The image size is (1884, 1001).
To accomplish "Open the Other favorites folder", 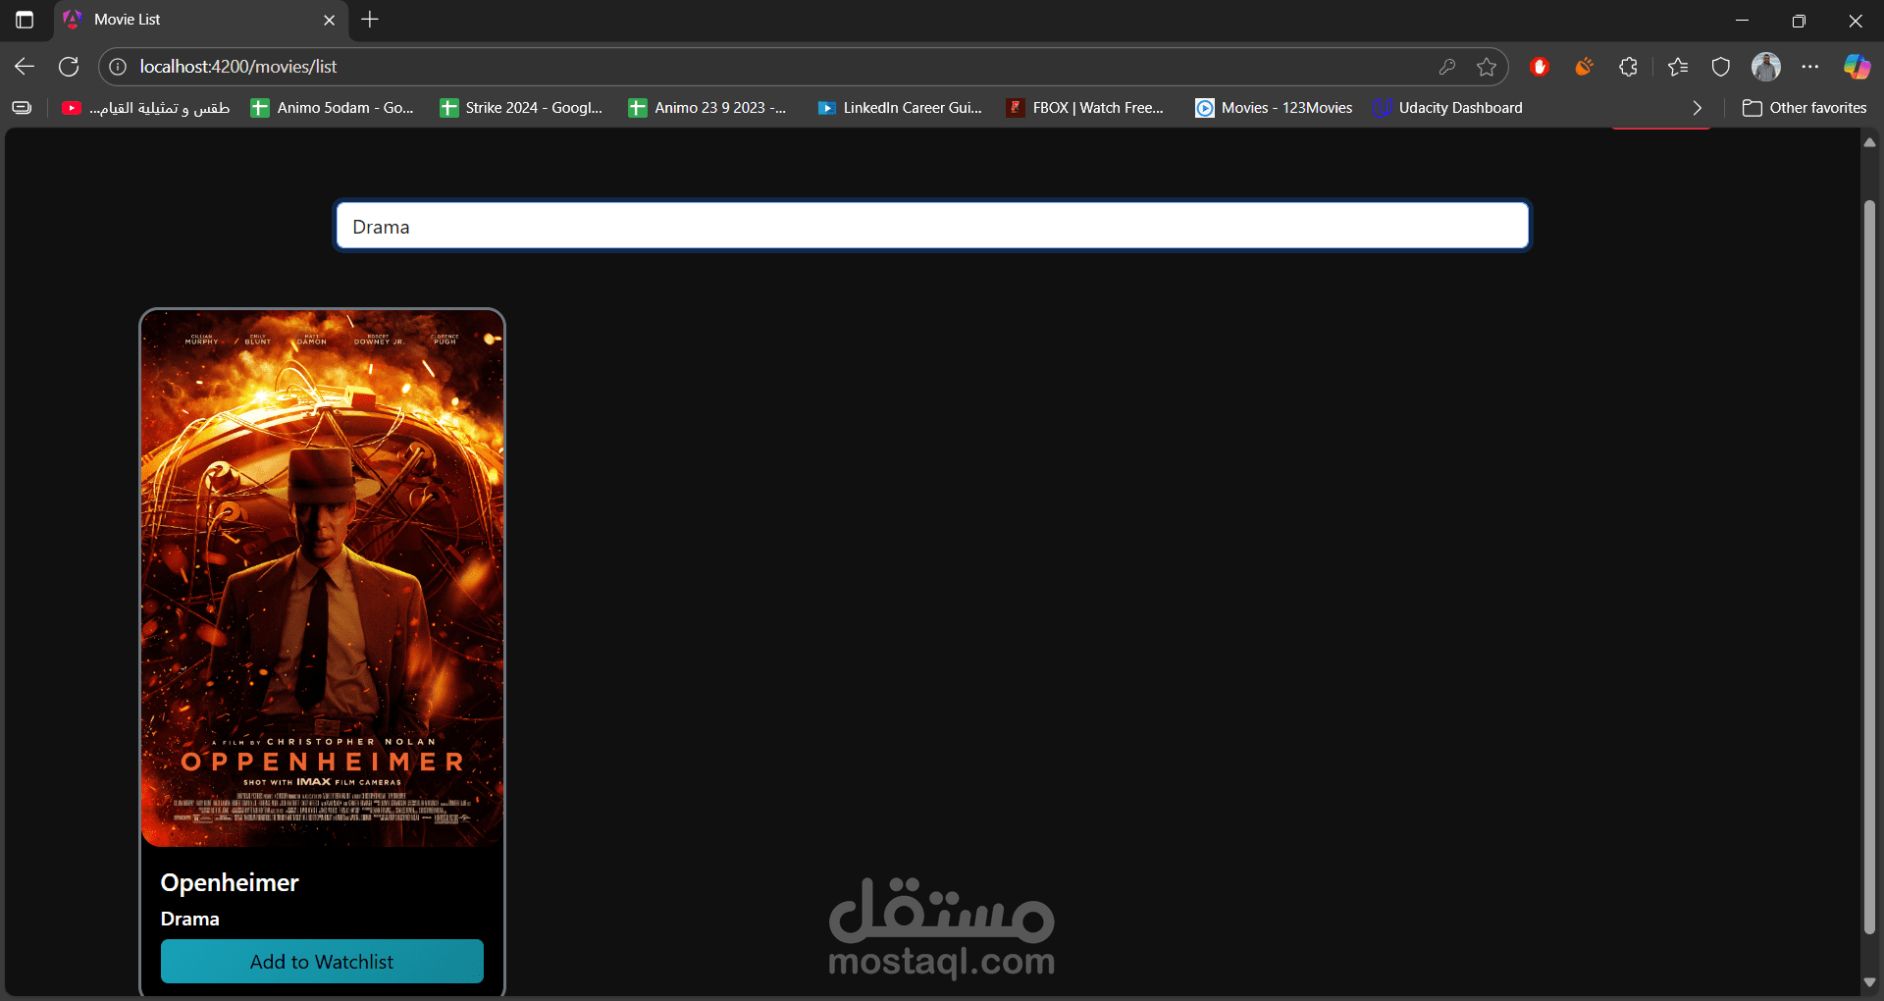I will point(1805,108).
